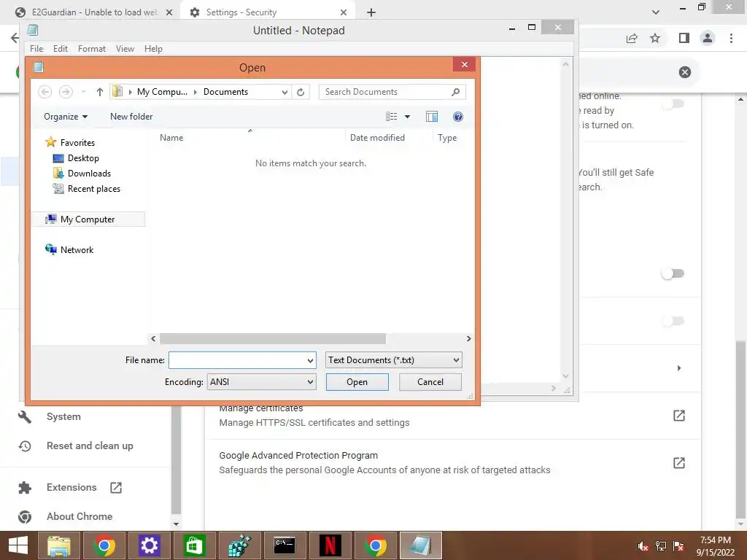Open the help icon in the Open dialog
This screenshot has height=560, width=747.
458,117
